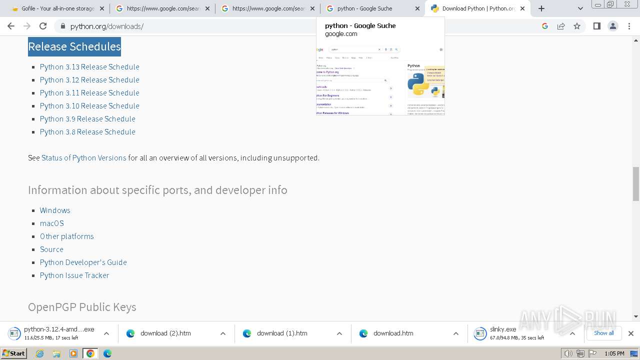
Task: Reload the python.org page
Action: pyautogui.click(x=43, y=26)
